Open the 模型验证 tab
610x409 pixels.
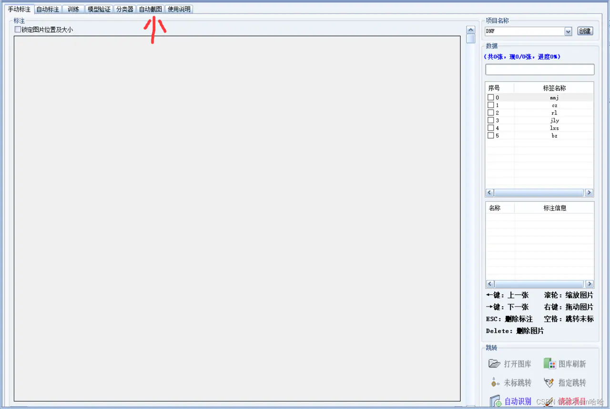point(99,9)
